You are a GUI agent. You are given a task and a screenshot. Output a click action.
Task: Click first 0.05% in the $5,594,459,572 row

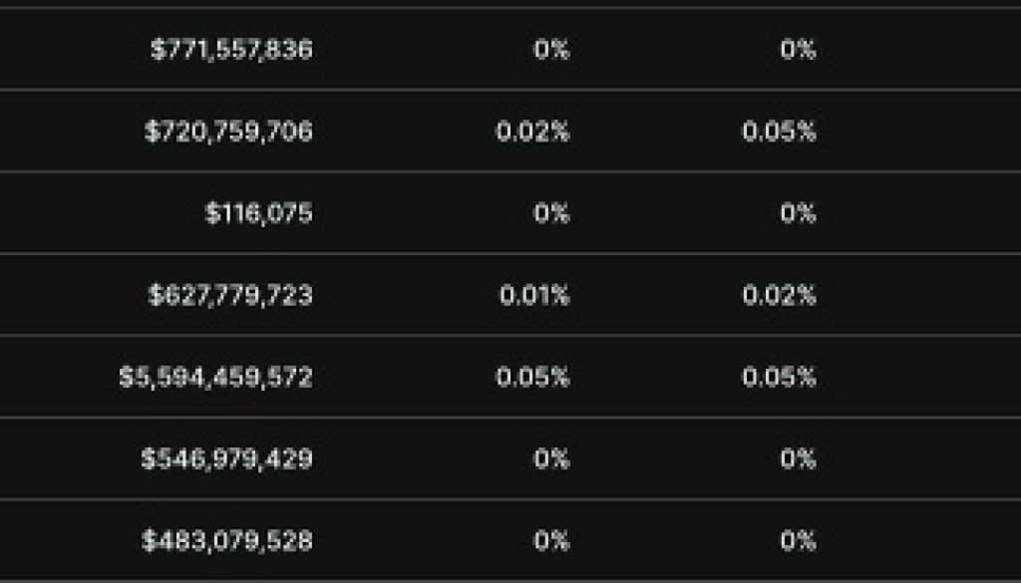click(532, 377)
